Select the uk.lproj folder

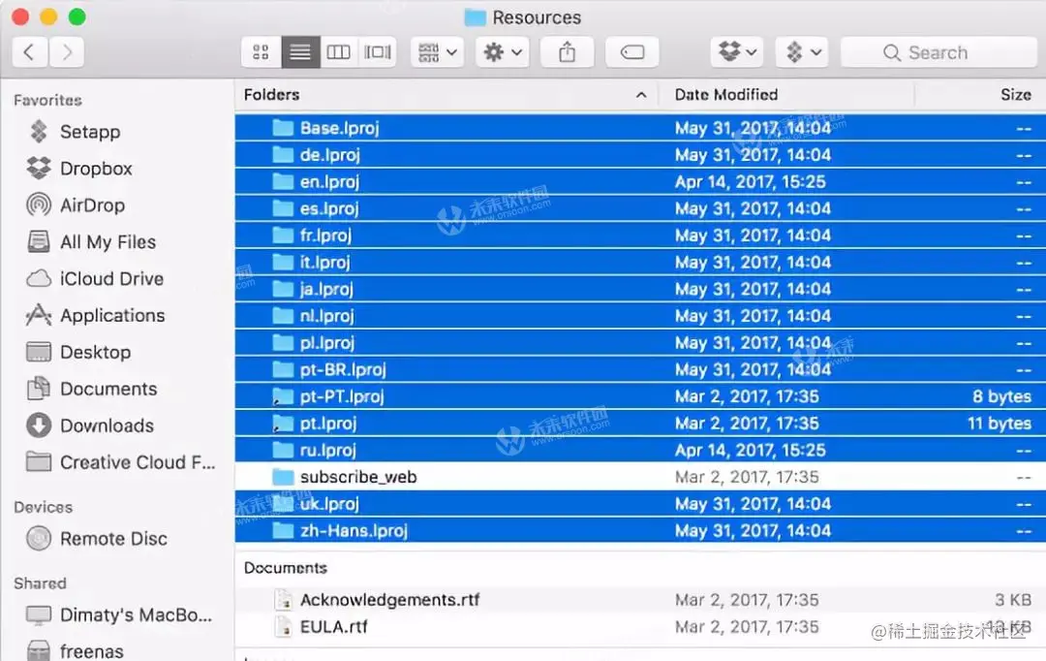click(640, 503)
